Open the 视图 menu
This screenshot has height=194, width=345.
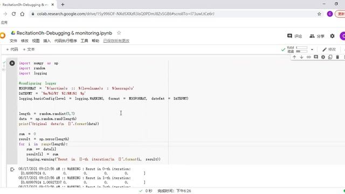tap(36, 41)
